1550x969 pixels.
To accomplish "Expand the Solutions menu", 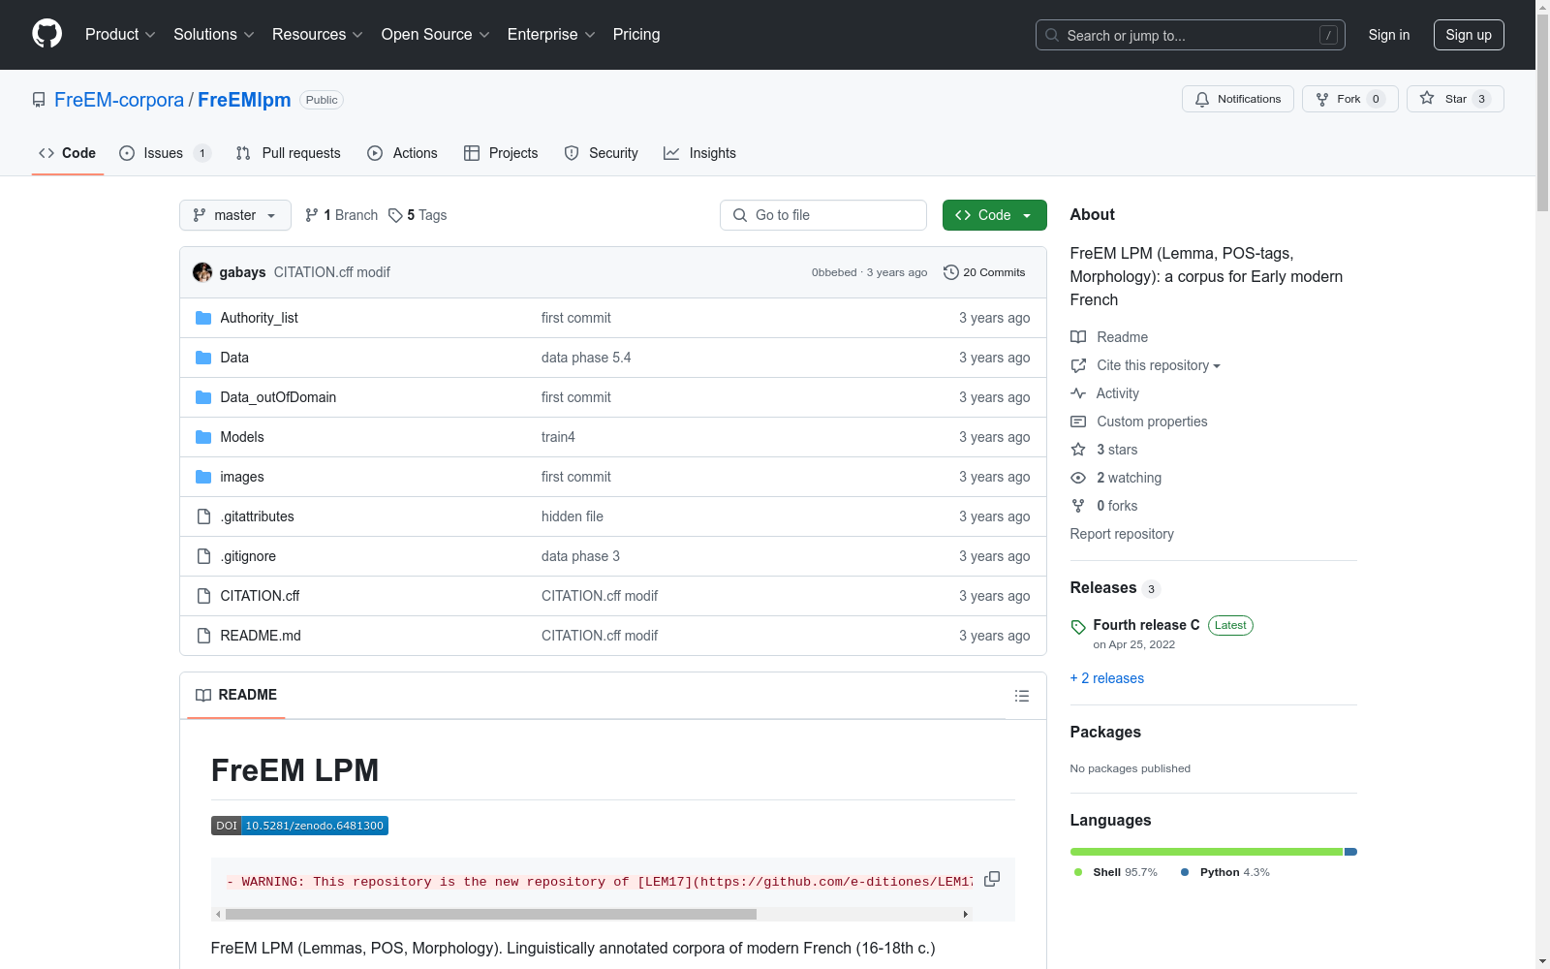I will point(214,35).
